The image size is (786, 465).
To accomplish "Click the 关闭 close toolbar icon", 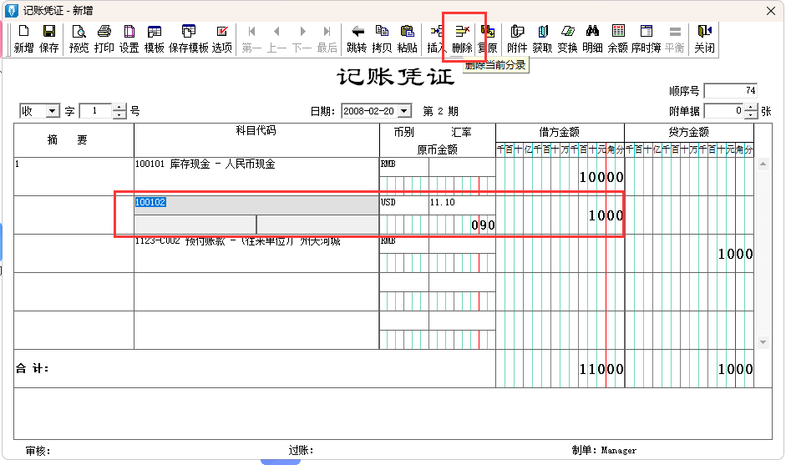I will (704, 38).
